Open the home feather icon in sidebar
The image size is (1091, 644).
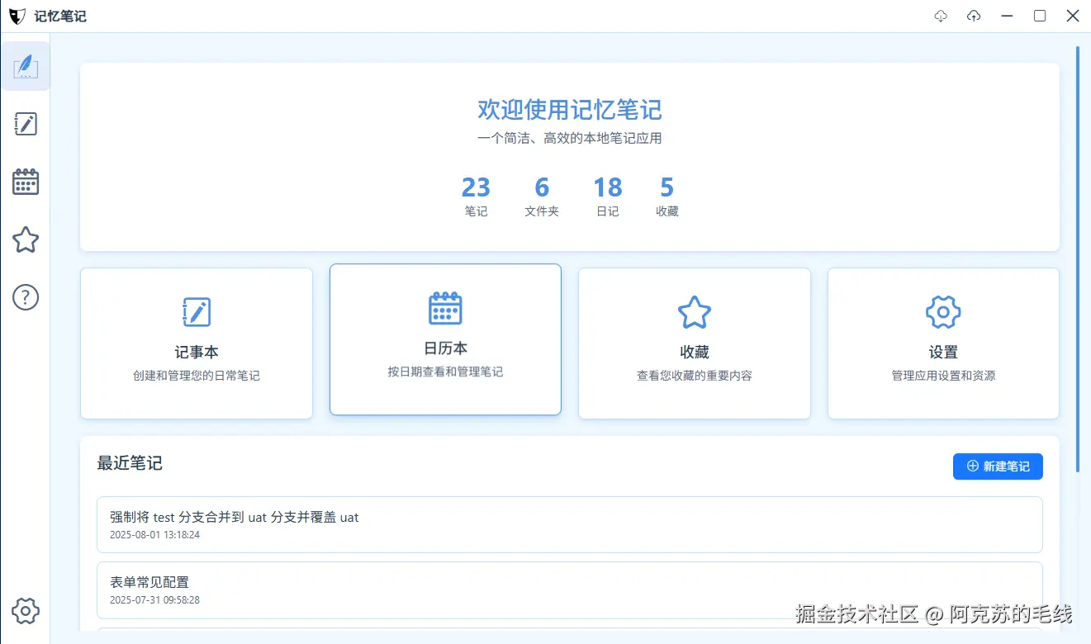click(26, 66)
